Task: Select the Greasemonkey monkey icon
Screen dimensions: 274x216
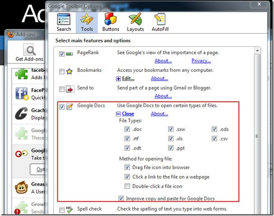Action: tap(22, 187)
